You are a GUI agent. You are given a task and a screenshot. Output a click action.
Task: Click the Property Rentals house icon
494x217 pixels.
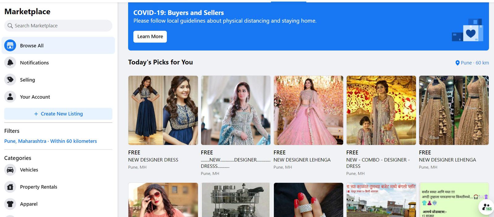click(10, 187)
